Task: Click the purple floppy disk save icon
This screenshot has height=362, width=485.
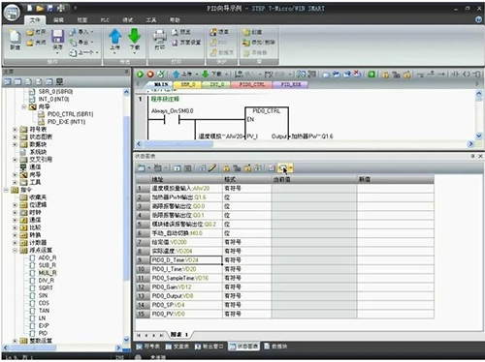Action: 57,36
